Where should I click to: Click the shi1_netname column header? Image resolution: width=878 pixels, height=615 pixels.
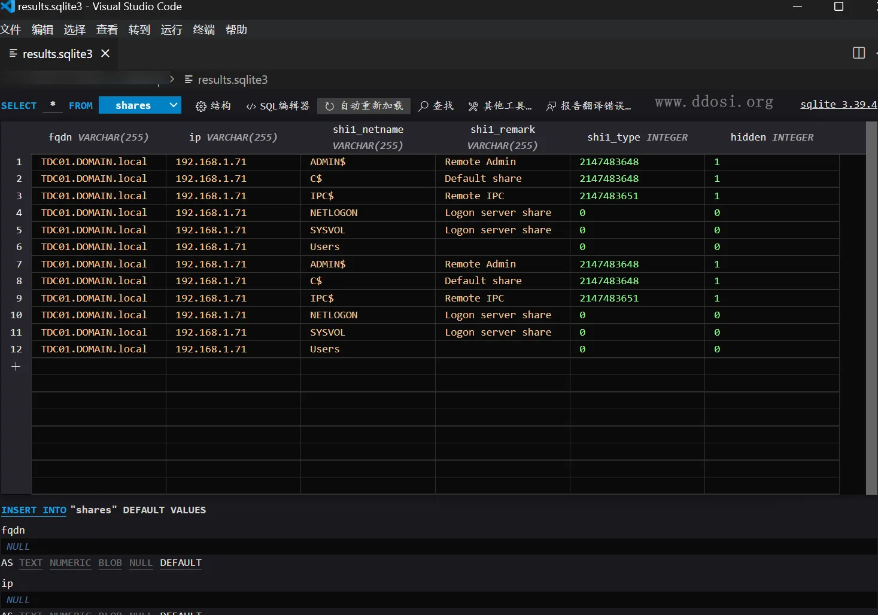pyautogui.click(x=368, y=137)
